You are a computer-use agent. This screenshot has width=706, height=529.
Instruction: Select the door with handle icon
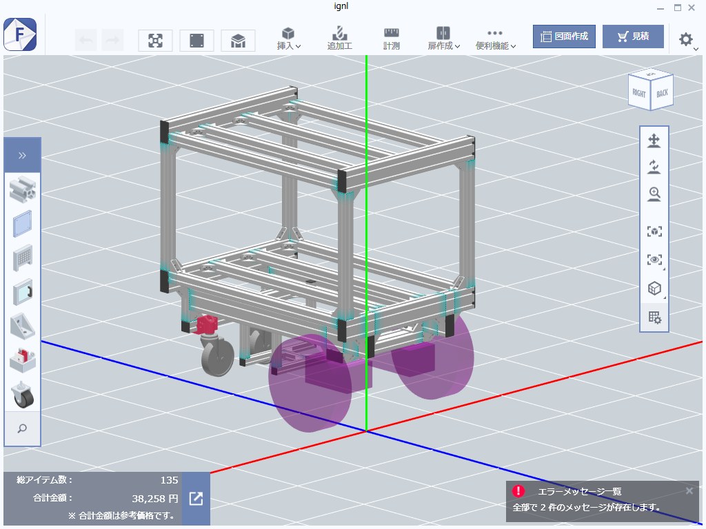(x=23, y=292)
